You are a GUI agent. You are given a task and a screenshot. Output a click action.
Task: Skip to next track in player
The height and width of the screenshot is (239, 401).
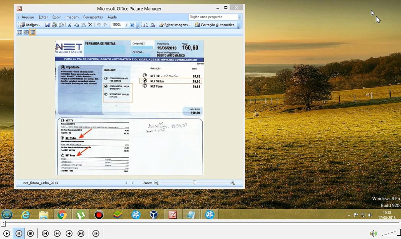tap(81, 234)
